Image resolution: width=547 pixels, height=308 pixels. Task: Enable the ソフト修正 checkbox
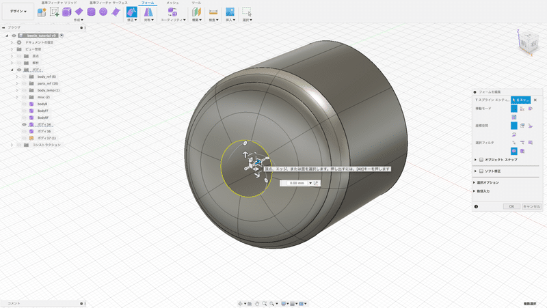click(481, 171)
